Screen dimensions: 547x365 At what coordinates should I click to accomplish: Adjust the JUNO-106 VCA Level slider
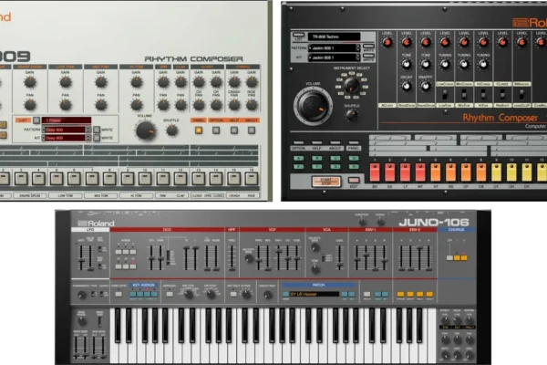pos(339,257)
